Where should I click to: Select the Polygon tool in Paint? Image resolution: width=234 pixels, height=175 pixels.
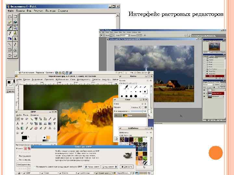pyautogui.click(x=15, y=50)
